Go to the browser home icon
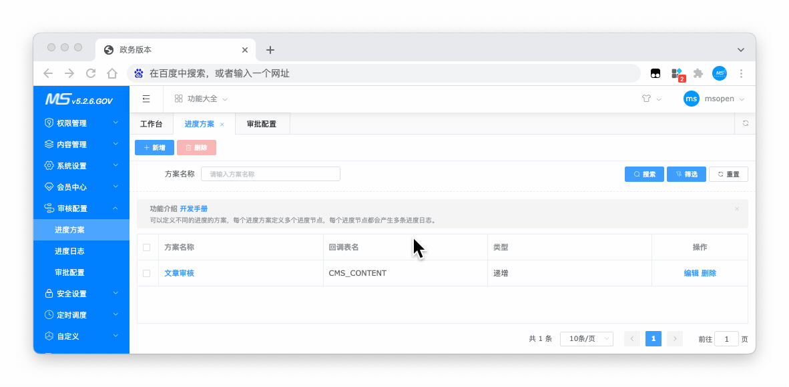The image size is (789, 387). coord(112,73)
